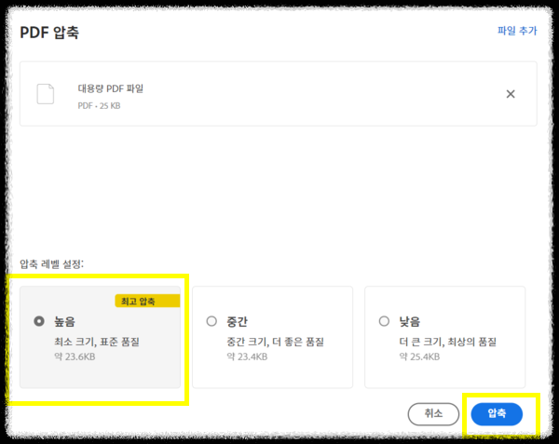This screenshot has height=444, width=559.
Task: Remove the 대용량 PDF 파일 with the X icon
Action: 511,94
